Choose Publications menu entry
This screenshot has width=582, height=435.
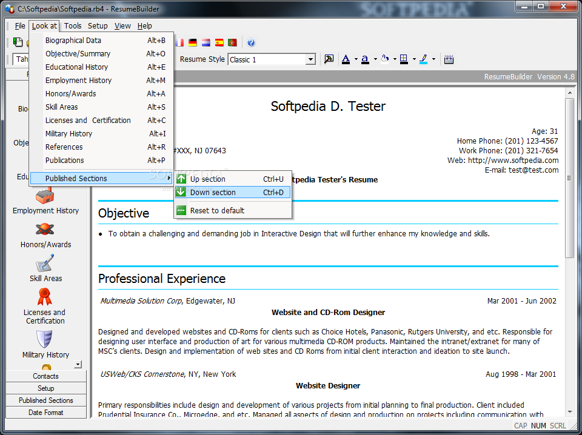101,161
